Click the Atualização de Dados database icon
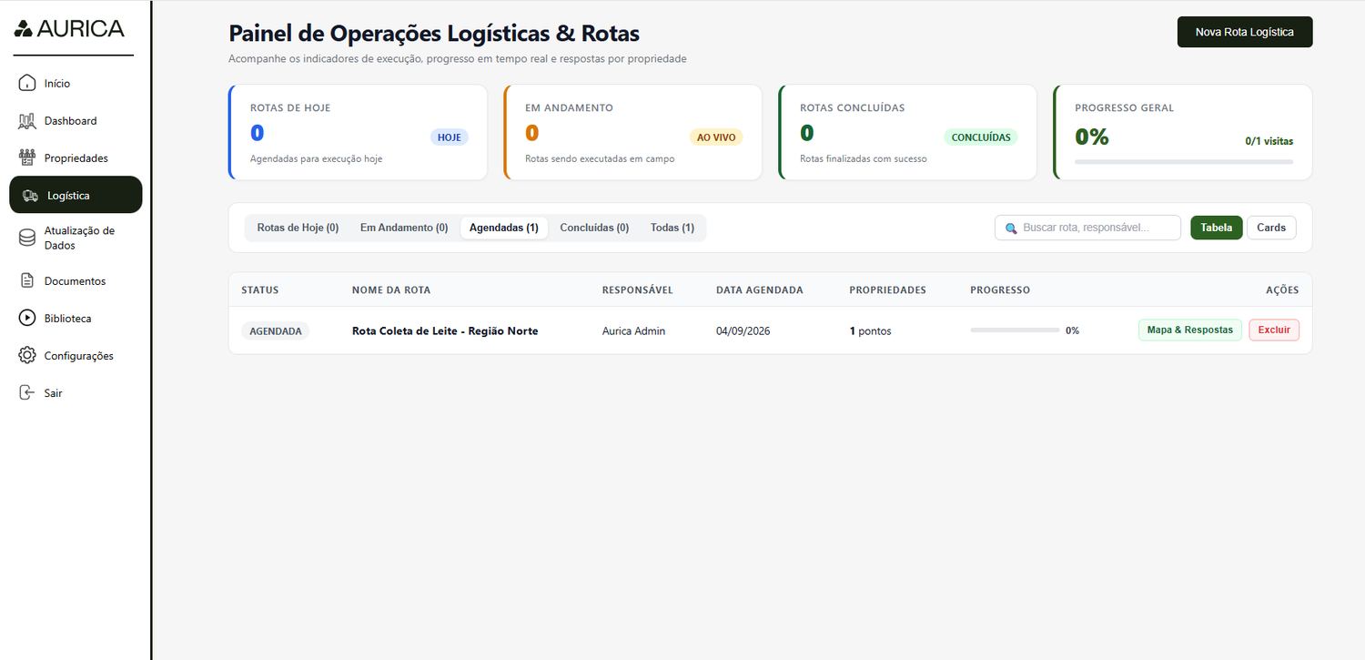1365x660 pixels. (27, 238)
